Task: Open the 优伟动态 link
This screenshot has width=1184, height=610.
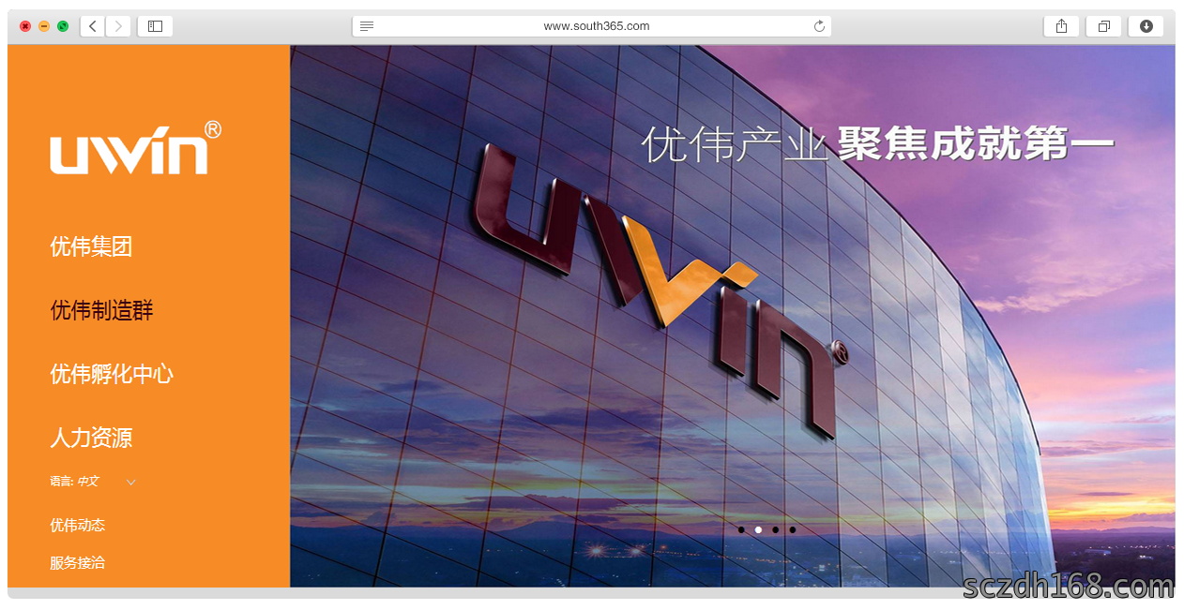Action: coord(78,526)
